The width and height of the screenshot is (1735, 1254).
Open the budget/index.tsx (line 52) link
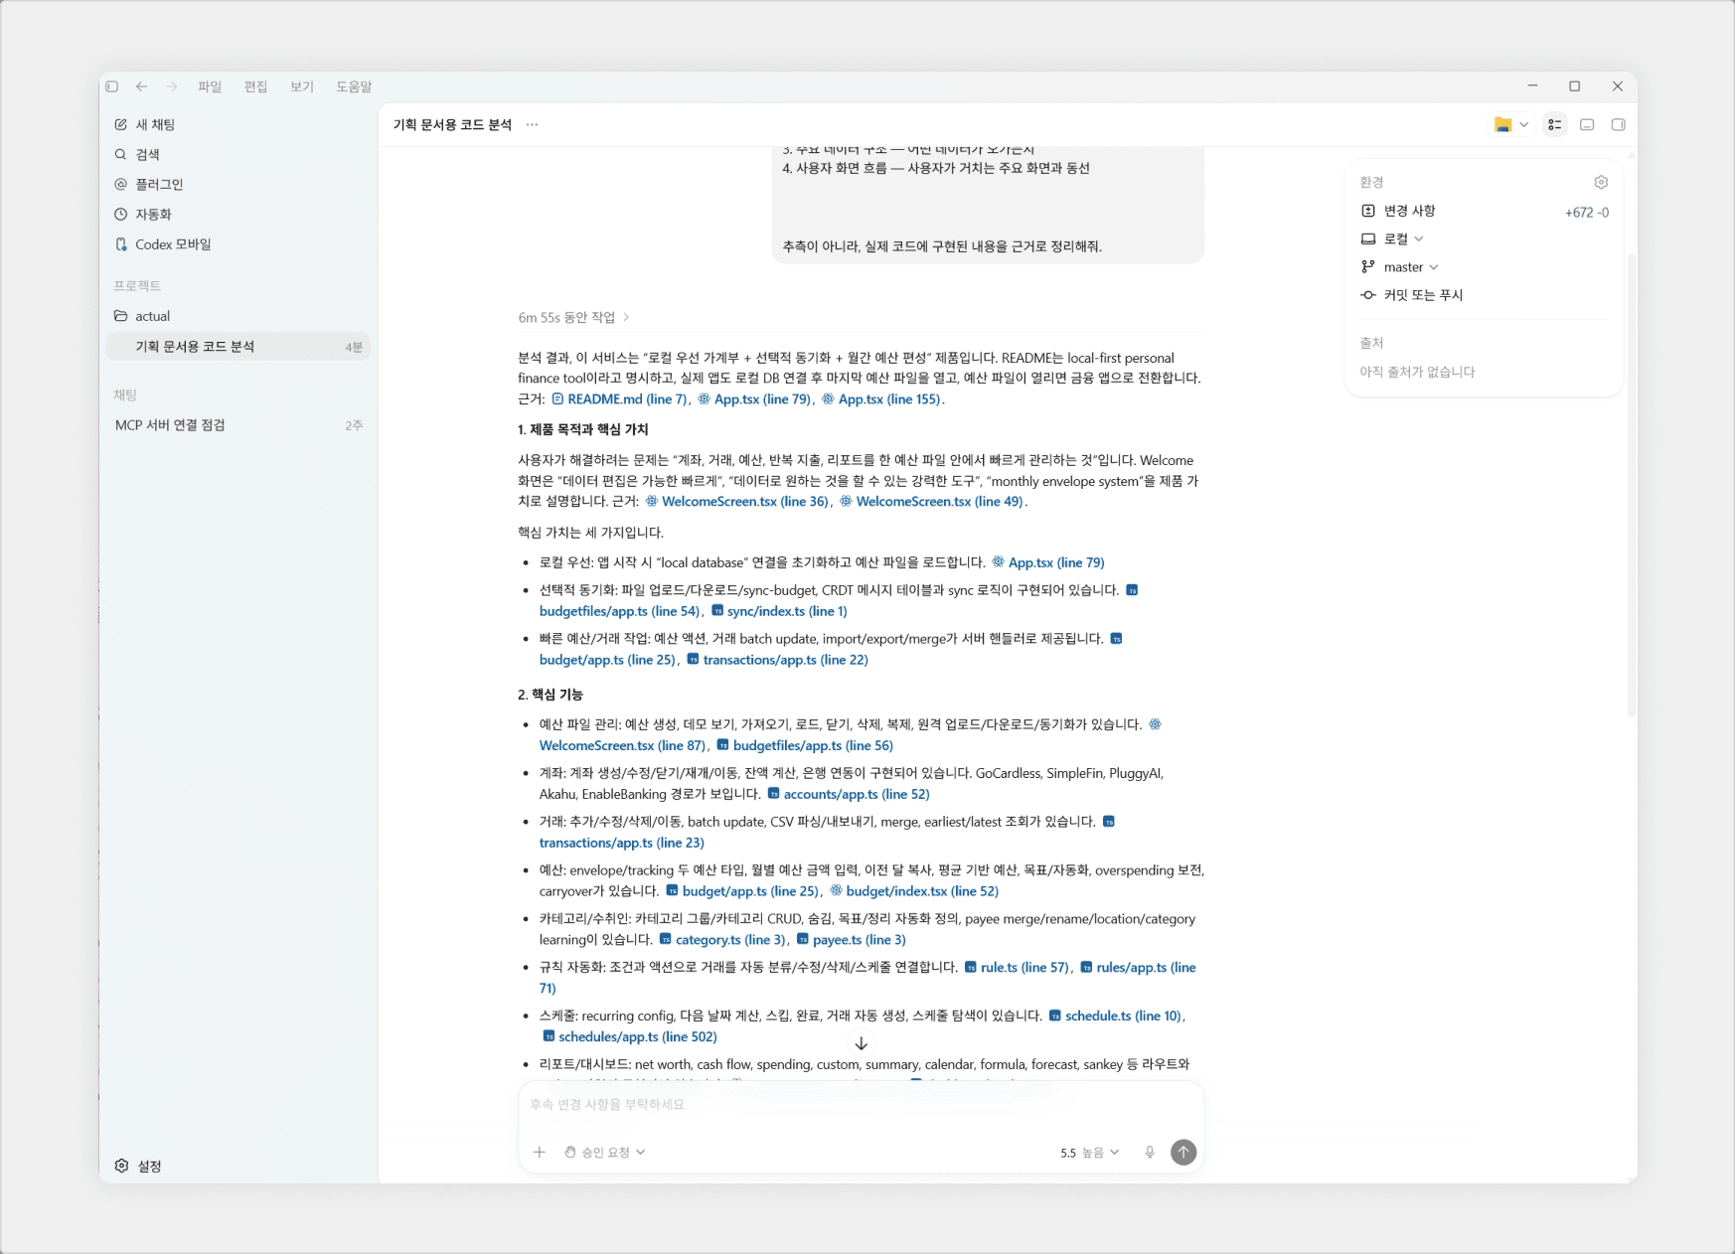coord(914,891)
